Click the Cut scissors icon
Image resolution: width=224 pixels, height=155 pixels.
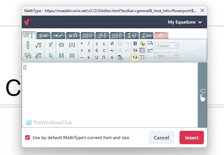120,50
